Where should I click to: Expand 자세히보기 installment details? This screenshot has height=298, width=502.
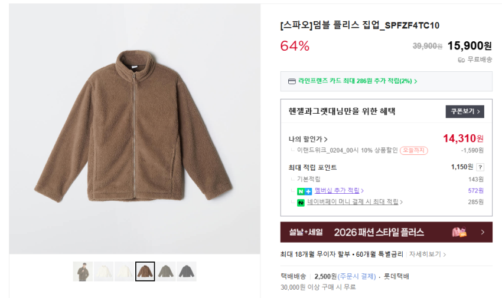(x=428, y=254)
